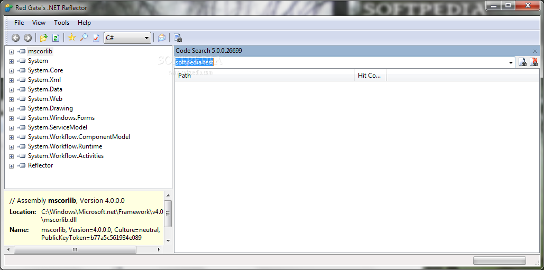Click the Forward navigation arrow
This screenshot has width=544, height=270.
coord(27,38)
